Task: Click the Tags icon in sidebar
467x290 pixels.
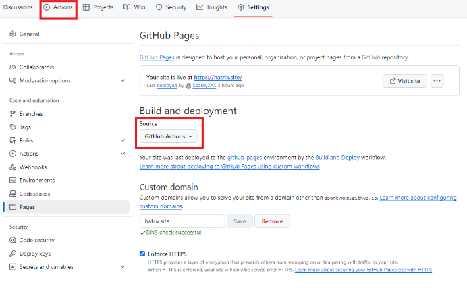Action: (13, 127)
